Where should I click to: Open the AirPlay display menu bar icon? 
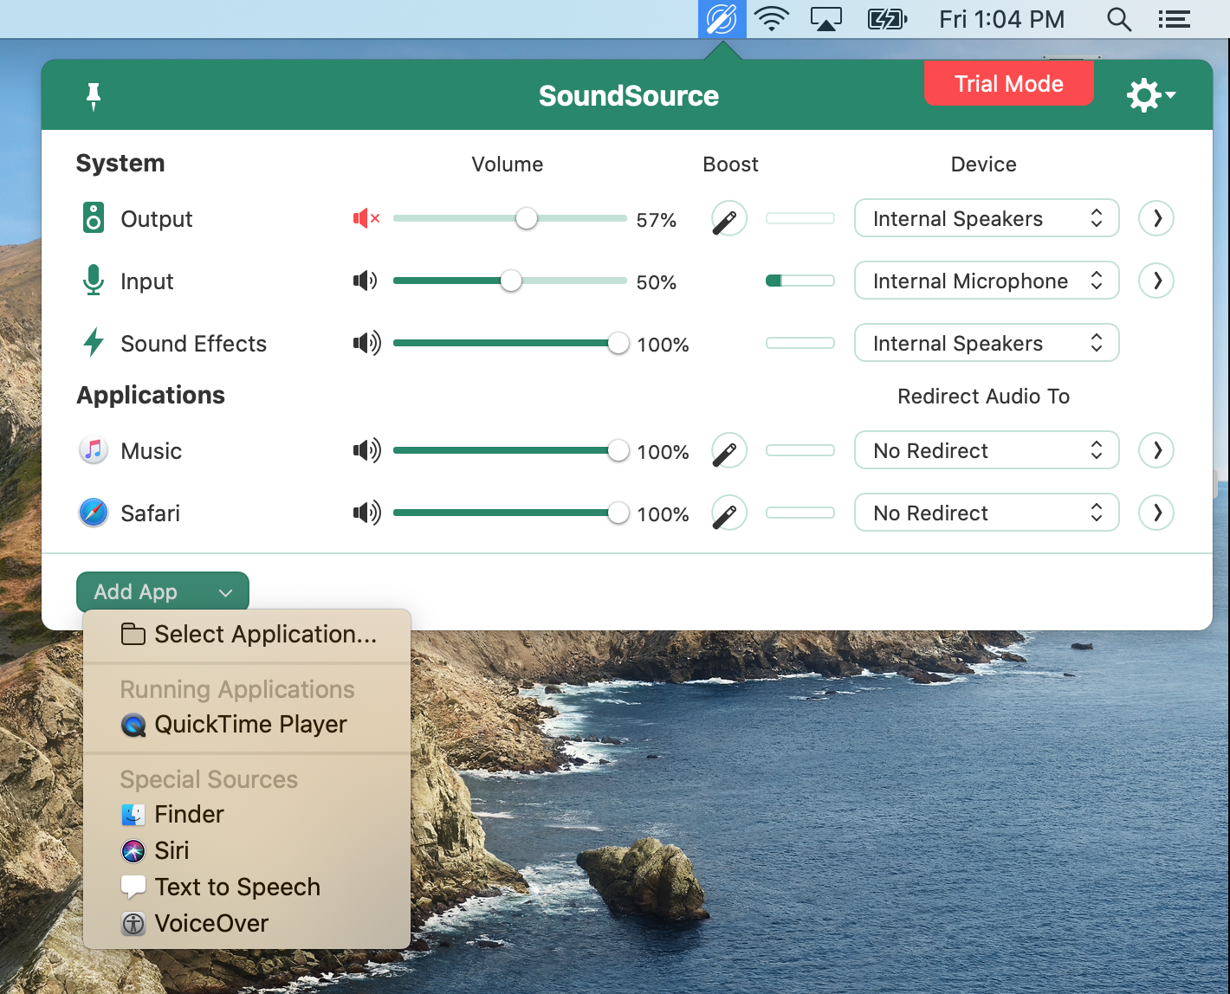pyautogui.click(x=826, y=19)
